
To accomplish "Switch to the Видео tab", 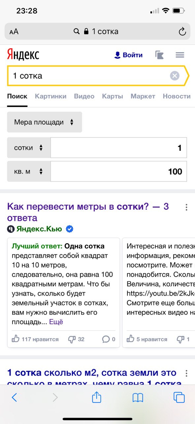I will point(84,96).
